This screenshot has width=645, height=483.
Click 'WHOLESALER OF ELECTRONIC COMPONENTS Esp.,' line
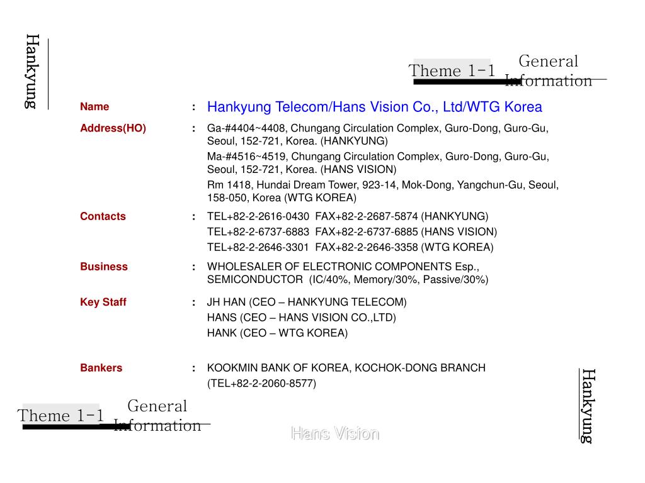343,267
